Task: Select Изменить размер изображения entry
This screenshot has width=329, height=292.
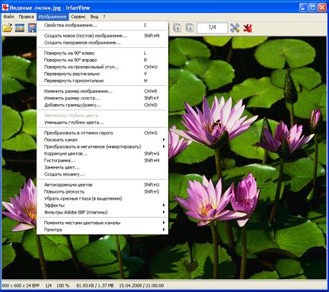Action: coord(102,91)
